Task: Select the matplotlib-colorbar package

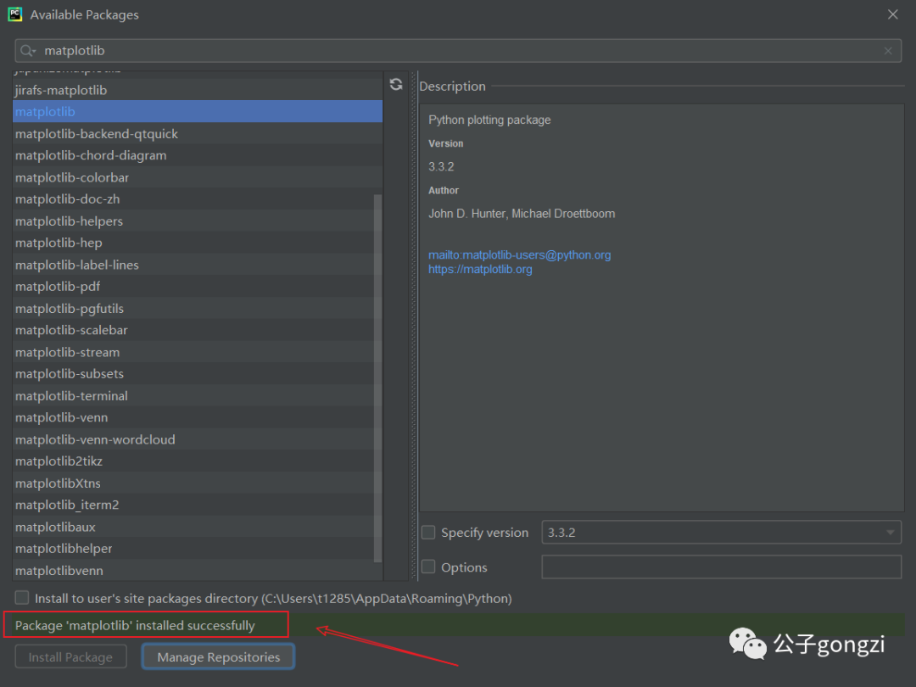Action: coord(198,177)
